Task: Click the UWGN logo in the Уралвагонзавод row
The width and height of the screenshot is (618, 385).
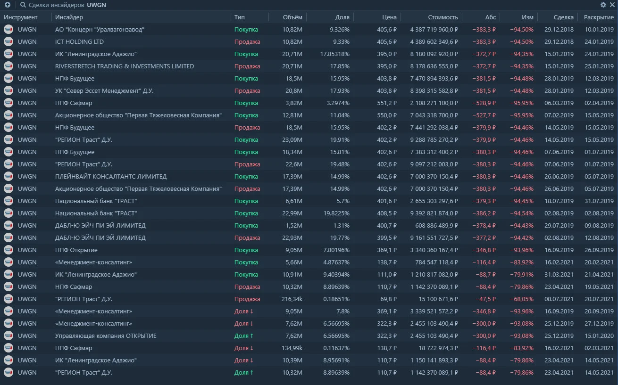Action: (8, 29)
